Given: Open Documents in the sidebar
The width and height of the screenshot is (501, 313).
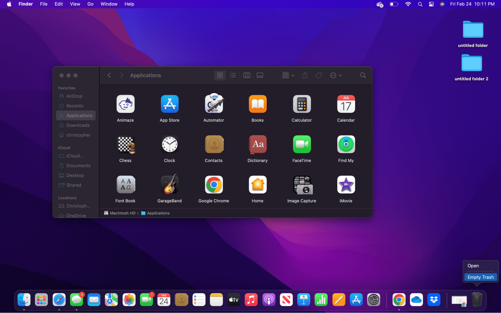Looking at the screenshot, I should tap(76, 166).
